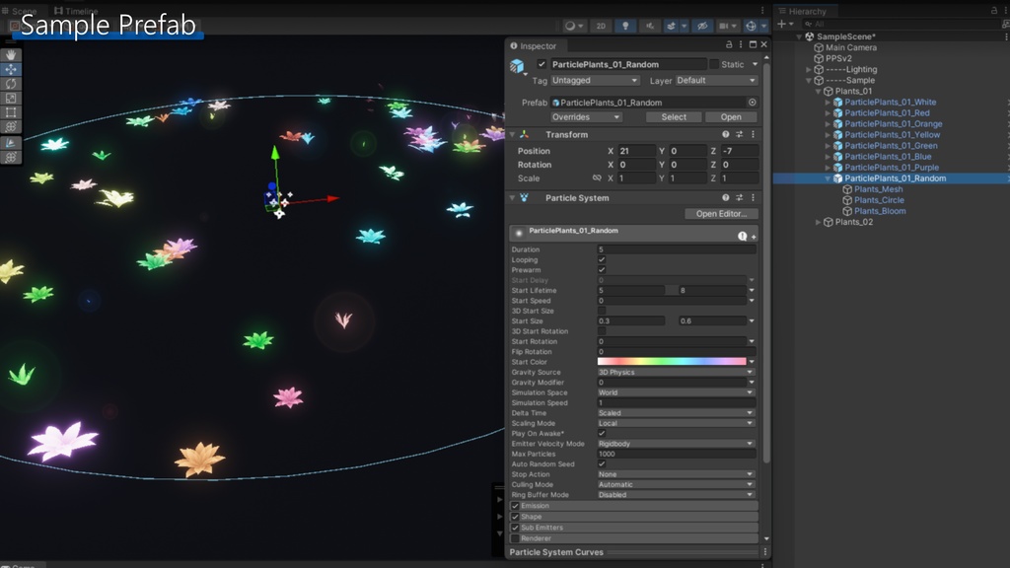
Task: Select Plants_Bloom in Hierarchy
Action: tap(879, 211)
